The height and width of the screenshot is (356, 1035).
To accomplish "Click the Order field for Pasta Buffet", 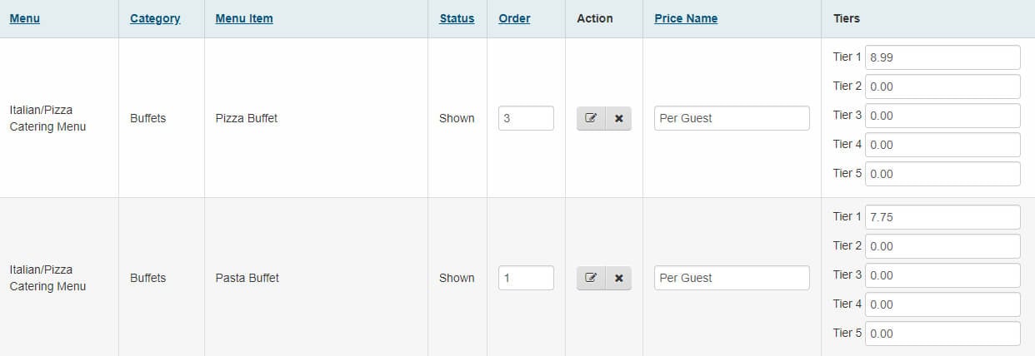I will click(526, 278).
